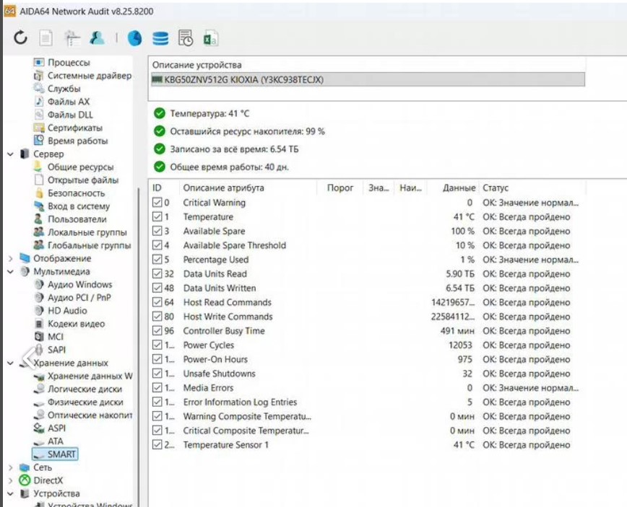Uncheck the Temperature attribute checkbox
Image resolution: width=627 pixels, height=507 pixels.
pos(158,215)
